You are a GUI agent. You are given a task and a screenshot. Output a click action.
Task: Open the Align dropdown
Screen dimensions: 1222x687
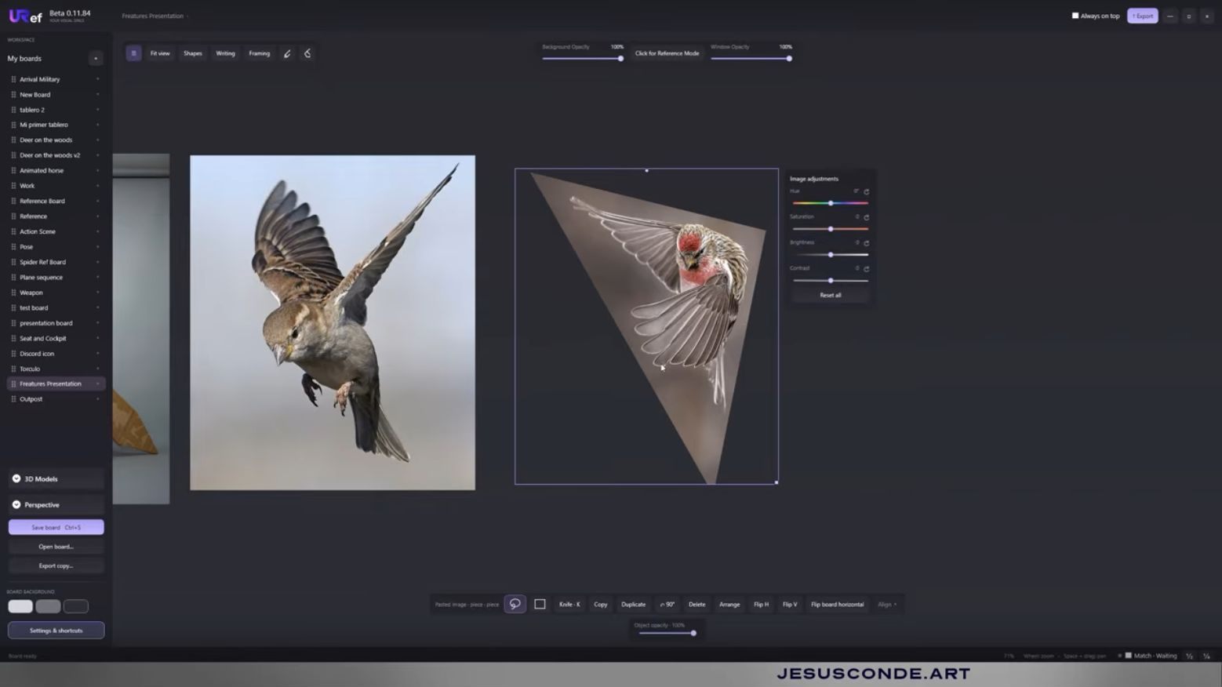coord(887,604)
